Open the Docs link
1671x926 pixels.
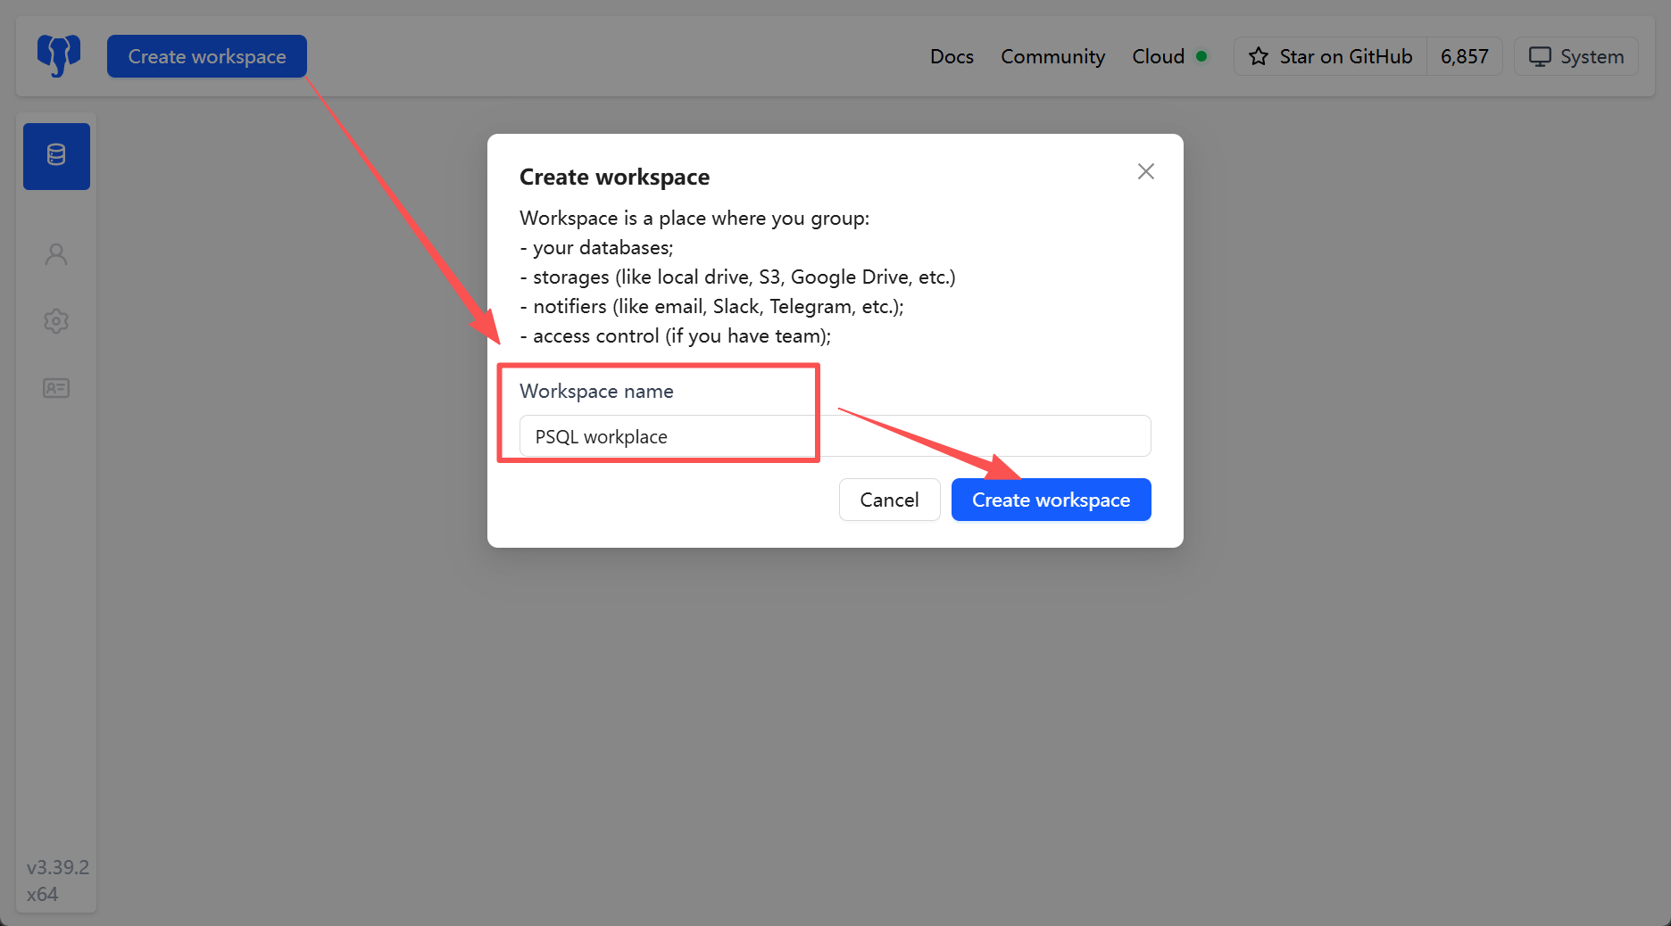click(952, 56)
